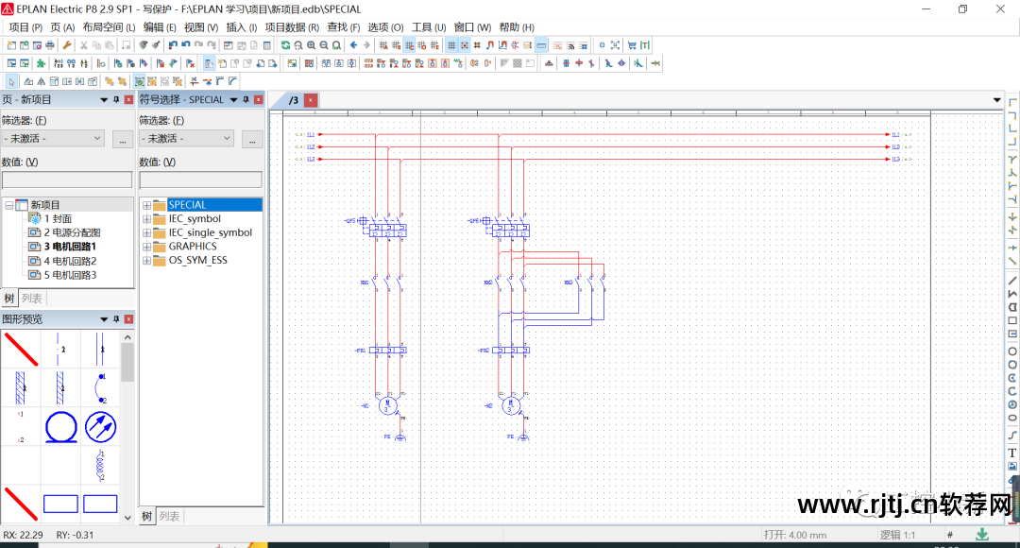Open the 帮助 (H) menu
This screenshot has height=548, width=1020.
pos(517,27)
